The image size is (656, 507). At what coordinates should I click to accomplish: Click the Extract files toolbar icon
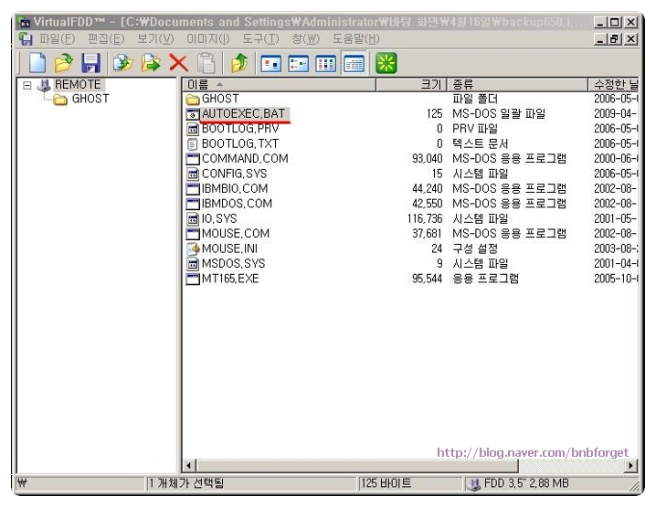(151, 63)
